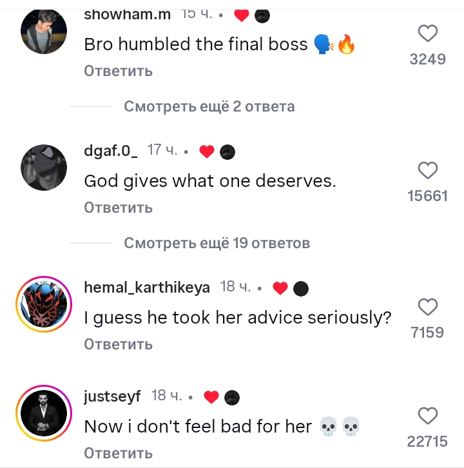View hemal_karthikeya's story avatar
Screen dimensions: 464x468
point(44,304)
